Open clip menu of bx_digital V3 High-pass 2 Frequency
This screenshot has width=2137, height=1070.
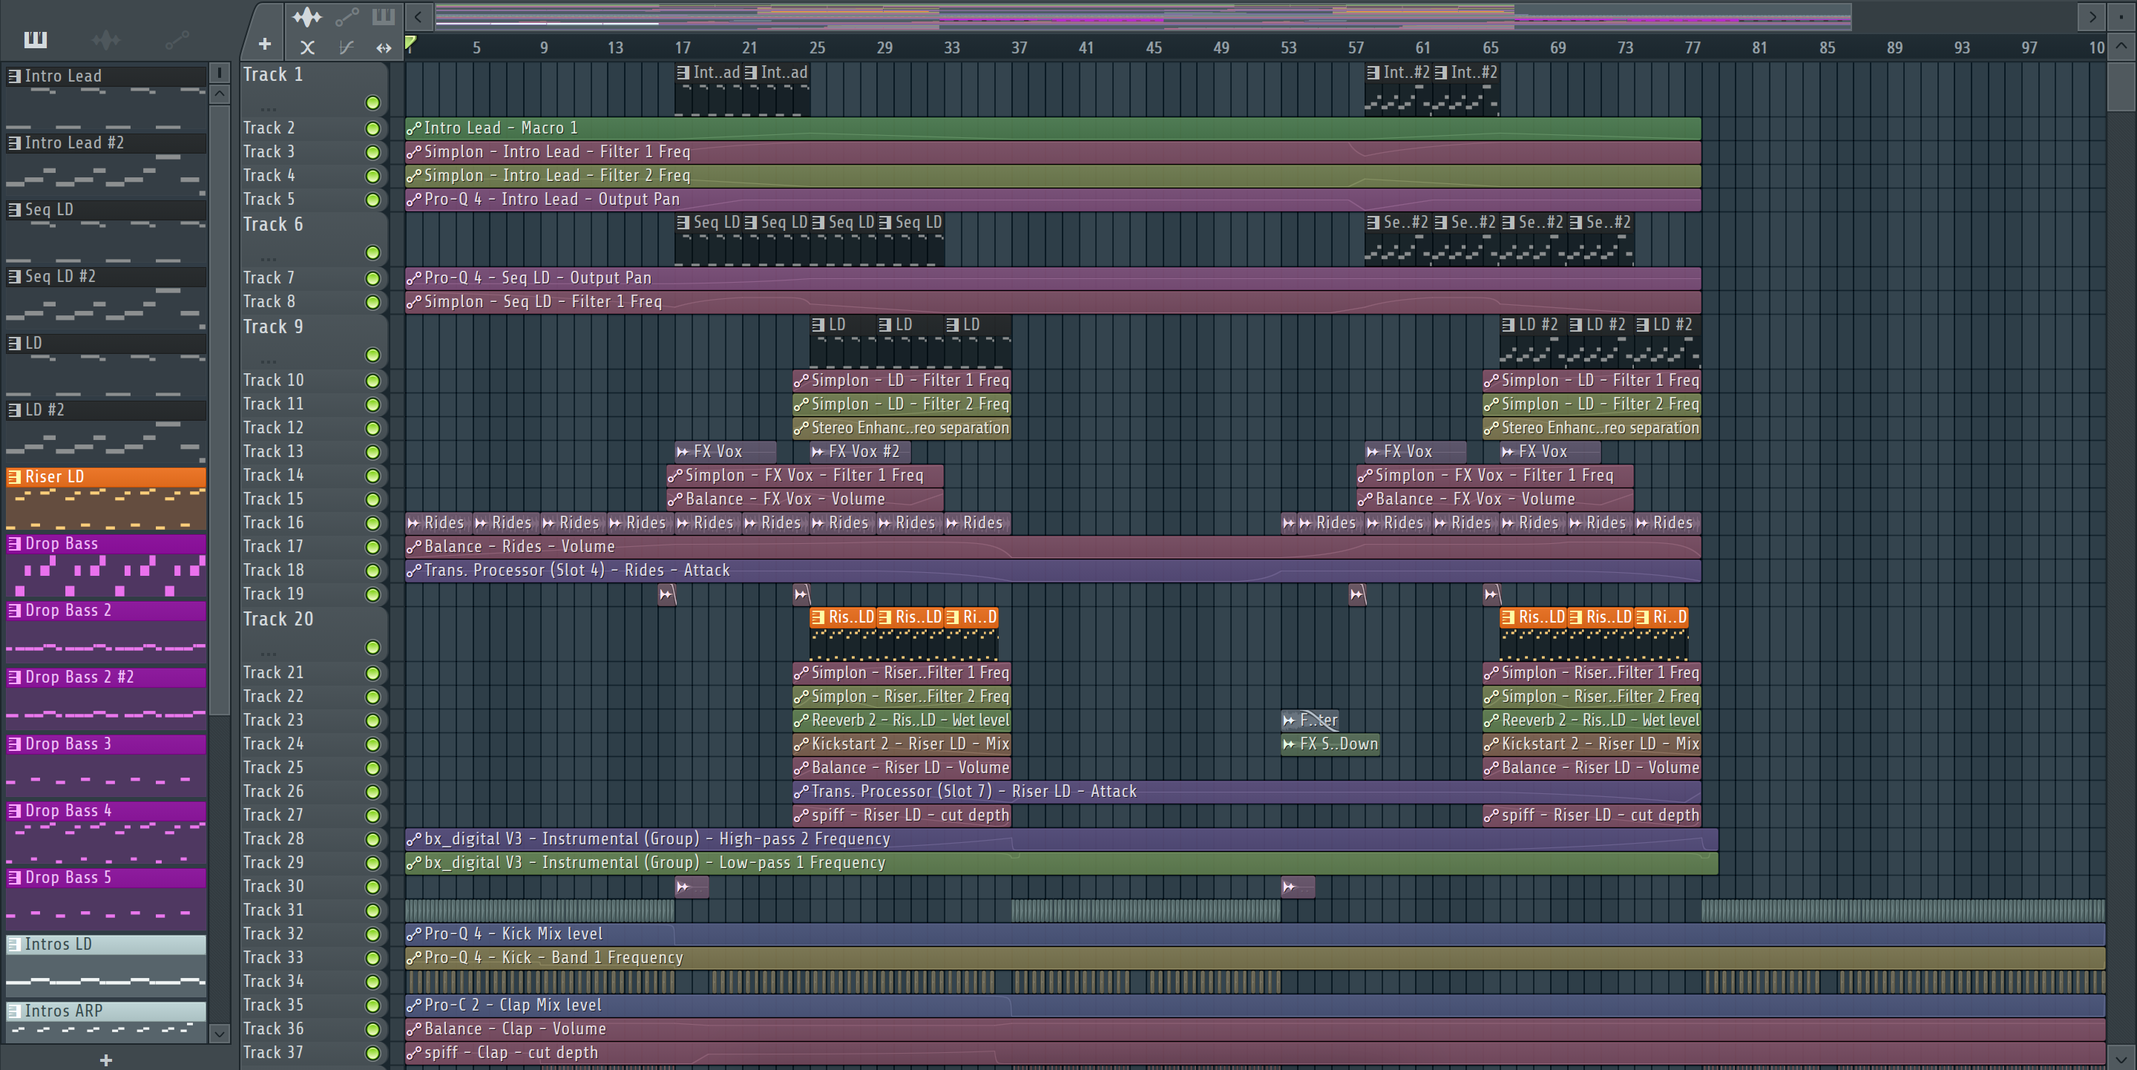coord(414,839)
